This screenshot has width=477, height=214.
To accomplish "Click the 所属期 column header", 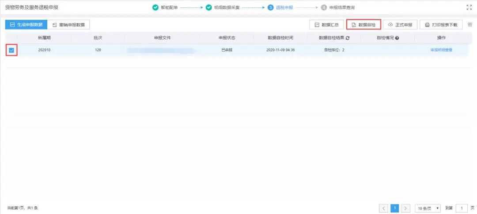I will click(x=44, y=38).
